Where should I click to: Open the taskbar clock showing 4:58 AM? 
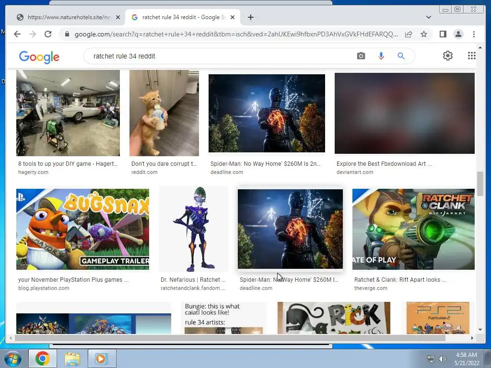[x=467, y=359]
